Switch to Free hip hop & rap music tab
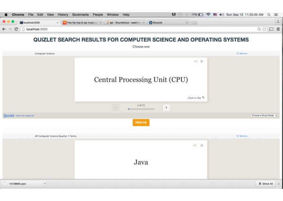The image size is (283, 201). tap(81, 22)
